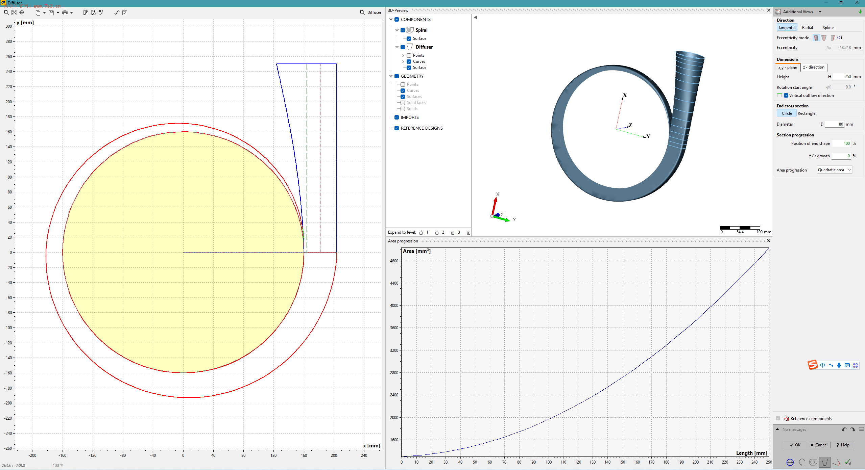The image size is (865, 470).
Task: Click the Height H input field
Action: [842, 77]
